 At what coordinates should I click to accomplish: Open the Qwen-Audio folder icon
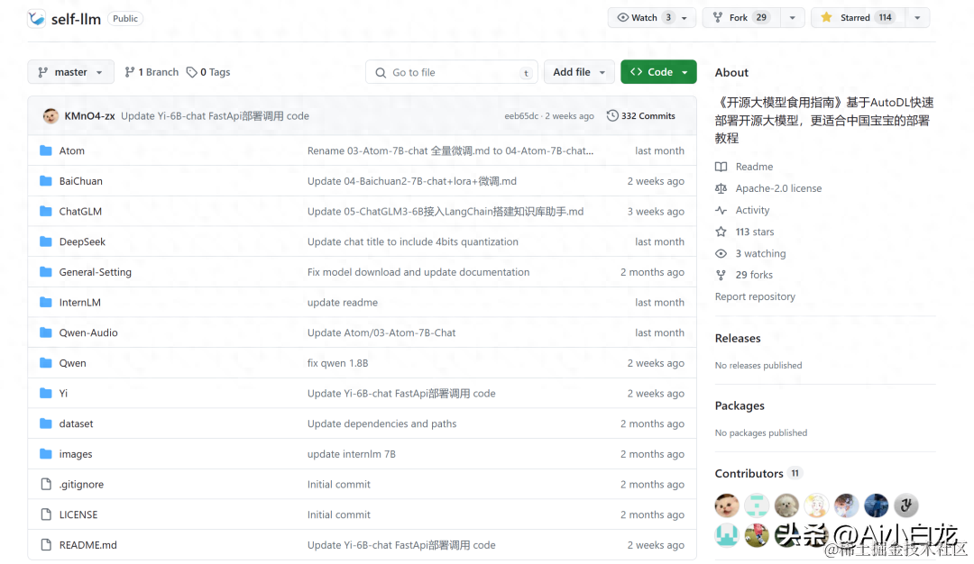tap(45, 332)
